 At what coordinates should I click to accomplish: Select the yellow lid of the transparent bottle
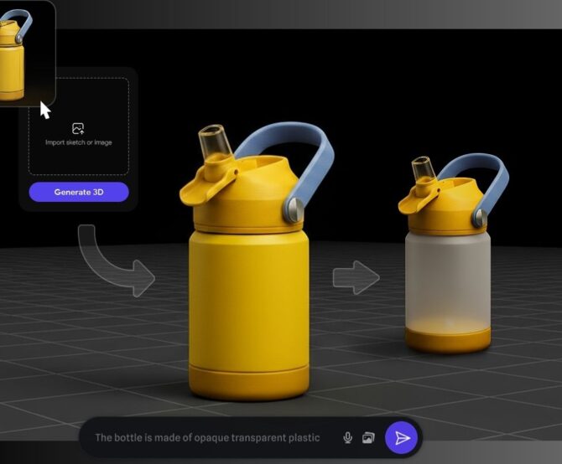point(440,209)
